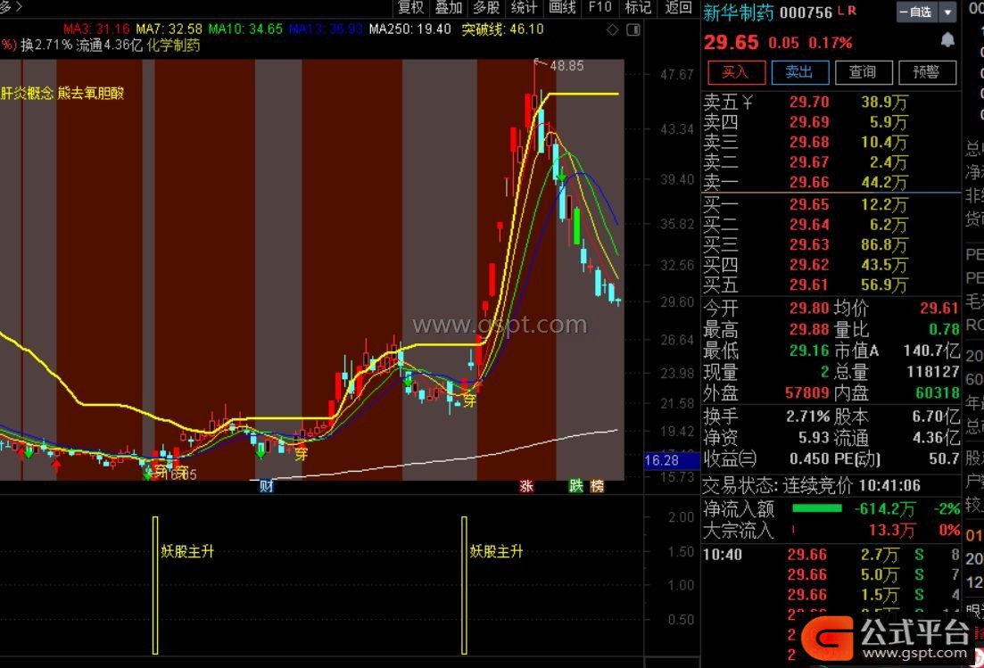Click the 查询 query button

click(864, 72)
